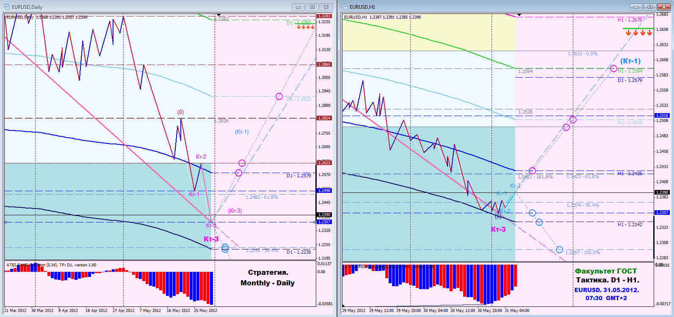Select the 'H1 - 1.2678' label
This screenshot has height=317, width=674.
tap(630, 20)
